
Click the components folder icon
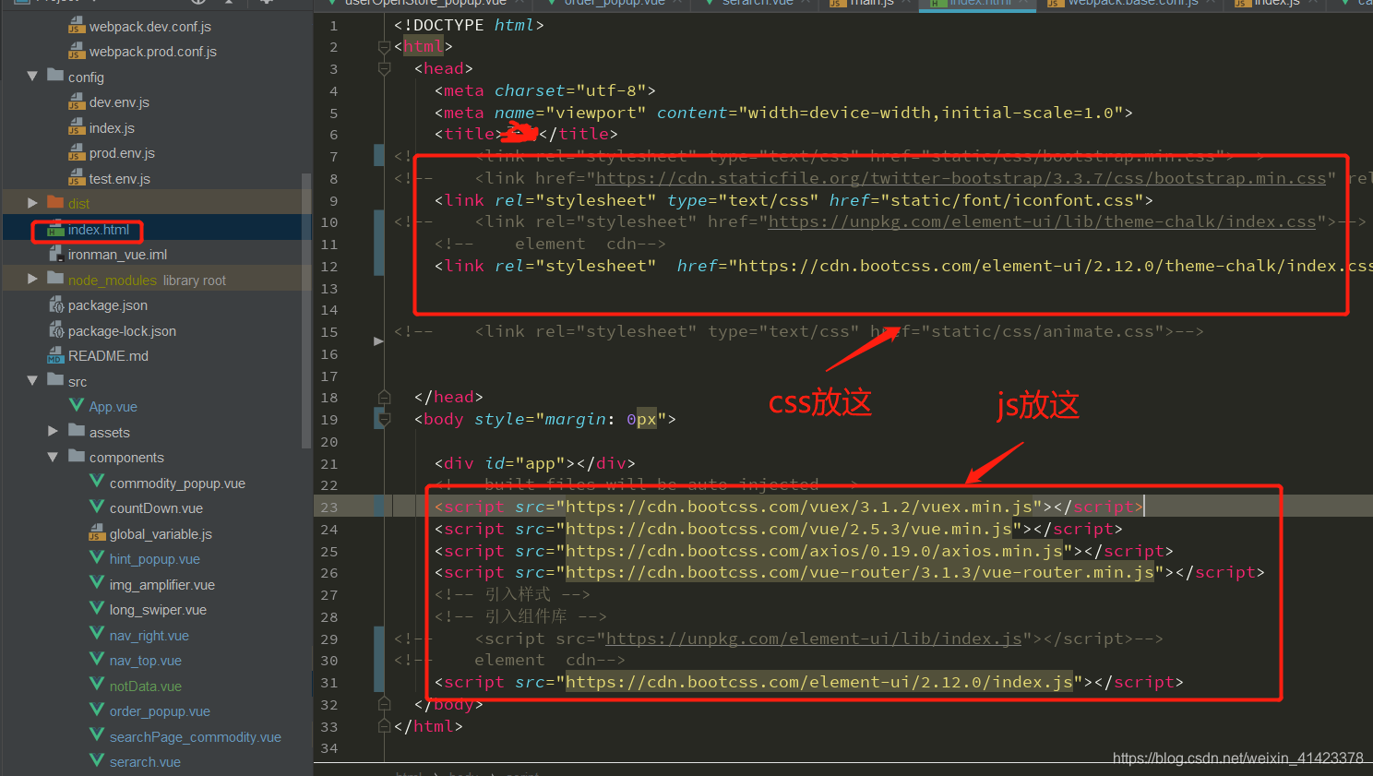pyautogui.click(x=77, y=456)
